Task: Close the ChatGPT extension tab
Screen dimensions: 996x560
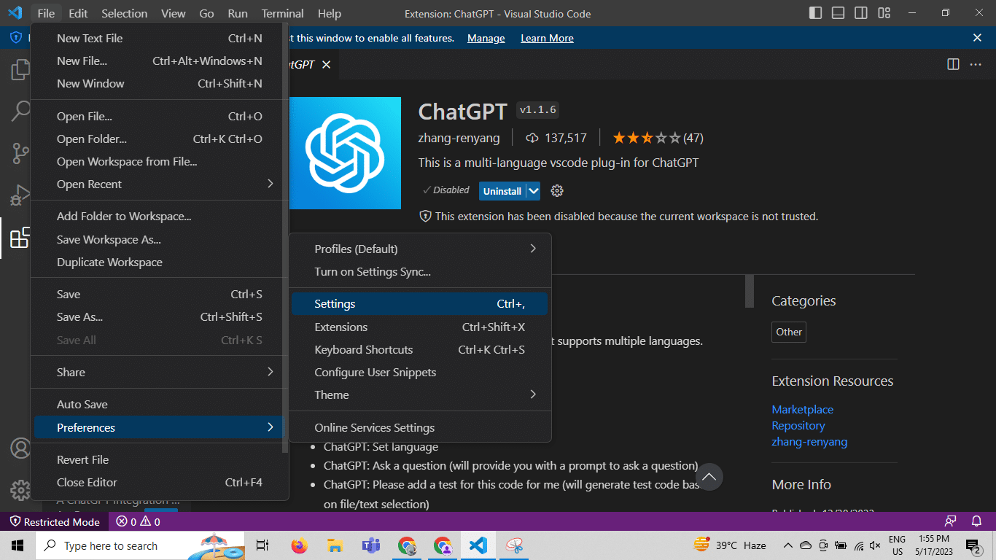Action: pos(327,64)
